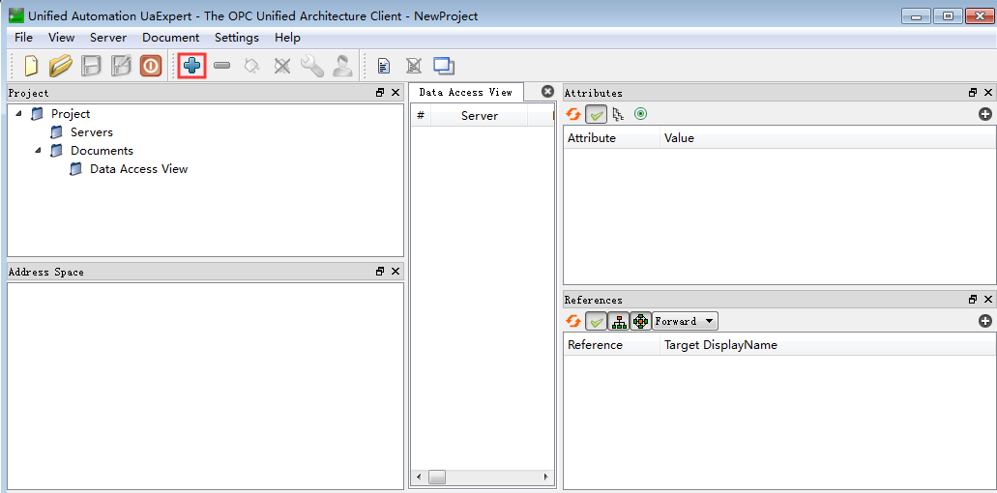This screenshot has height=493, width=997.
Task: Refresh references with the orange arrows icon
Action: (x=573, y=322)
